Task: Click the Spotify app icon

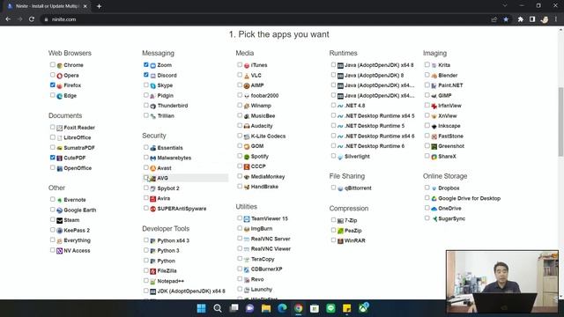Action: tap(247, 157)
